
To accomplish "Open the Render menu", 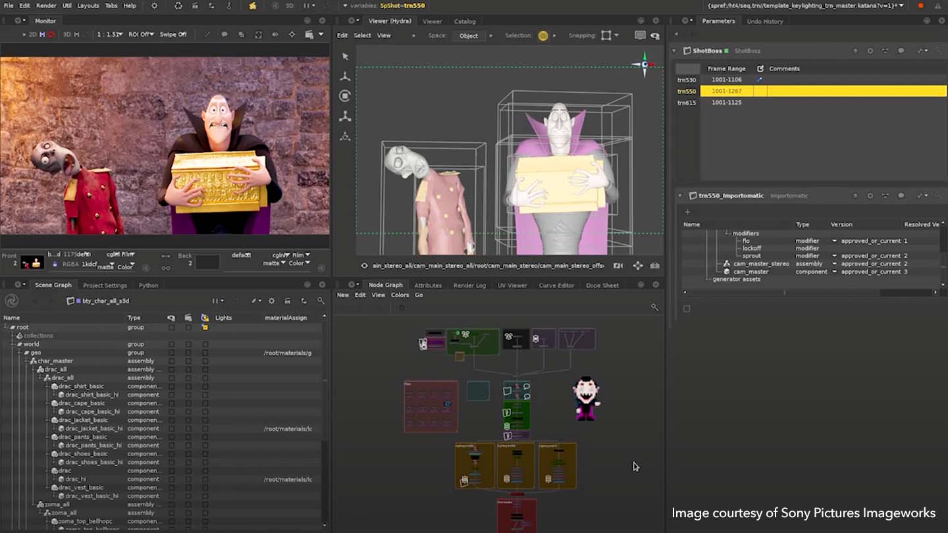I will pyautogui.click(x=46, y=5).
